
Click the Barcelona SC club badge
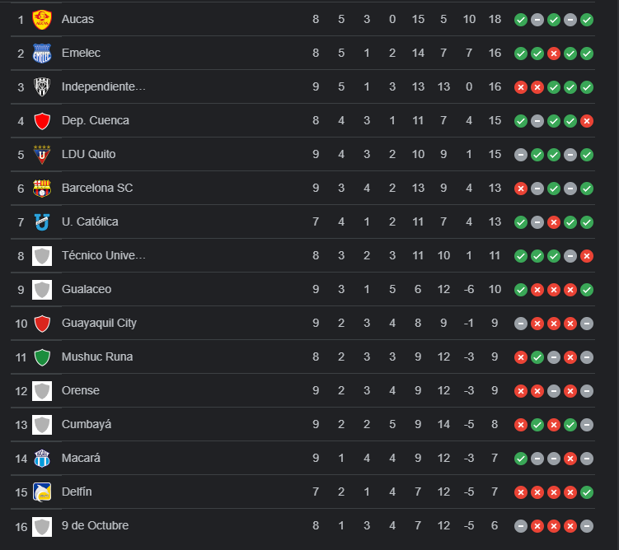tap(42, 188)
